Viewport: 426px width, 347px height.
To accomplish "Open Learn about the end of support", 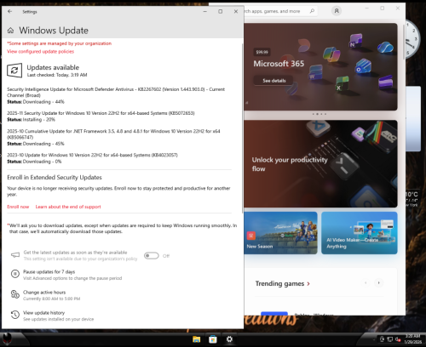I will [x=68, y=207].
